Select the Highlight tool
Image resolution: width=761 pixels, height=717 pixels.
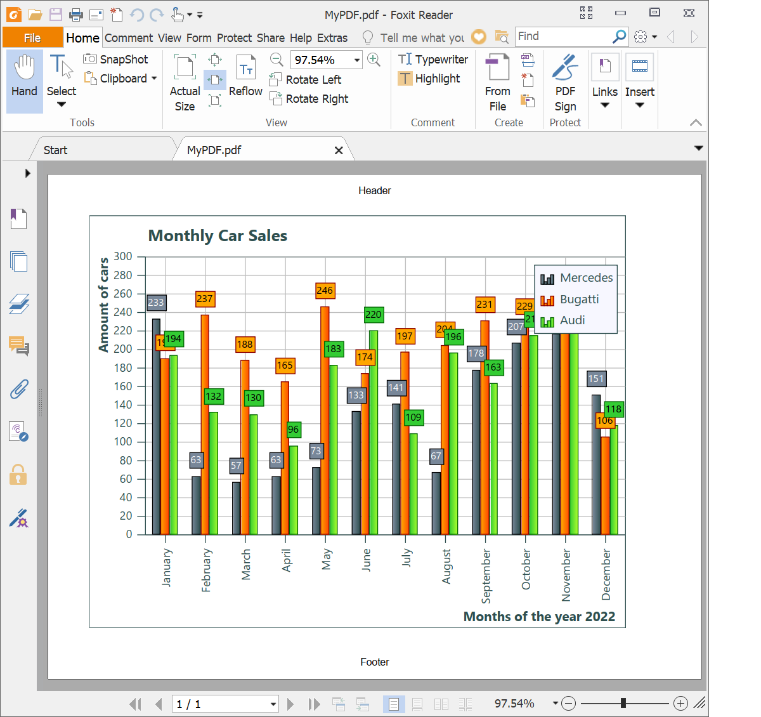(x=429, y=79)
